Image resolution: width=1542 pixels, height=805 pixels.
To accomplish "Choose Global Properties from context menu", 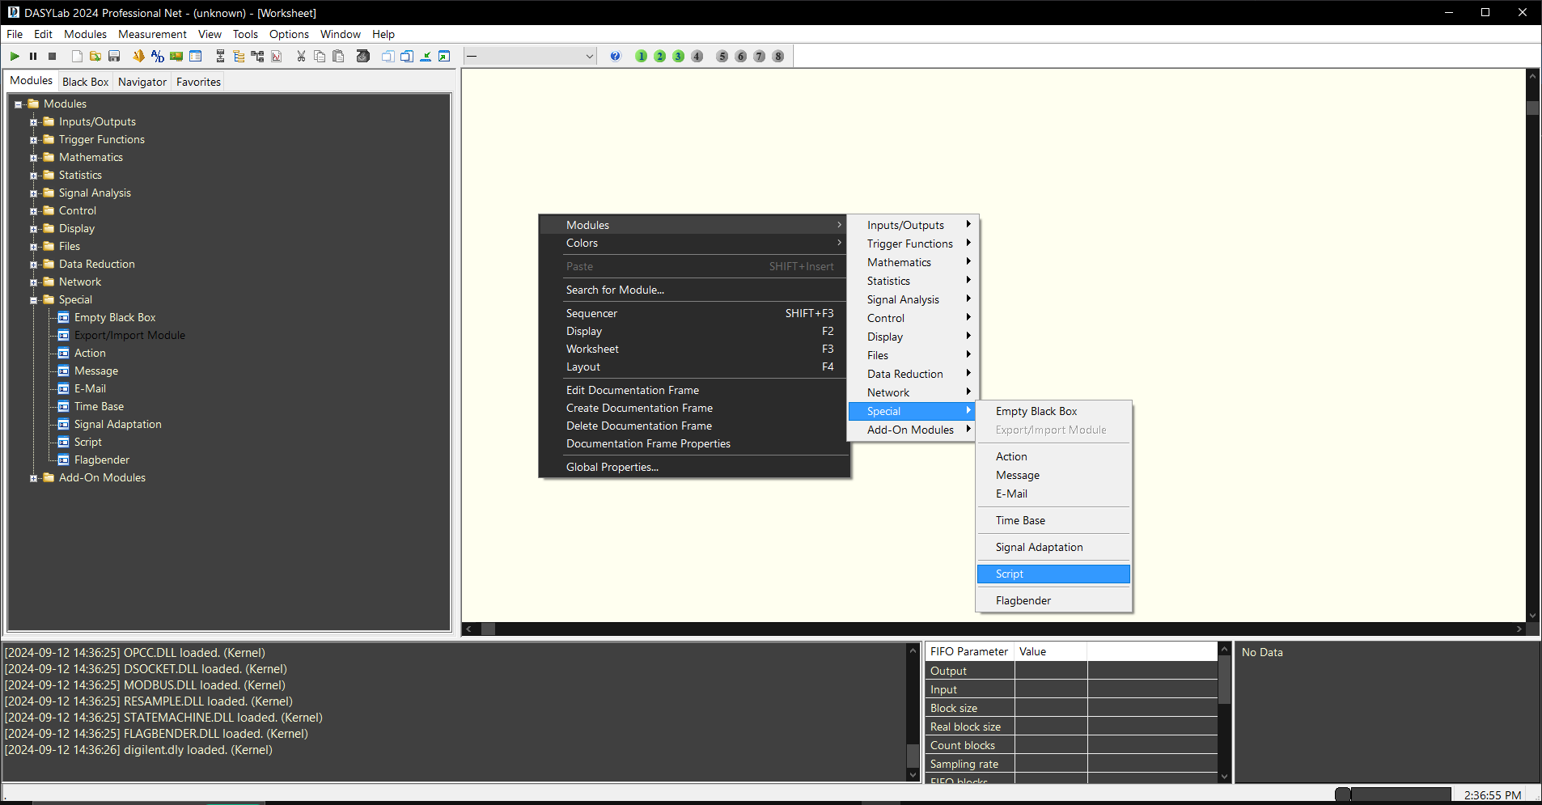I will click(612, 467).
